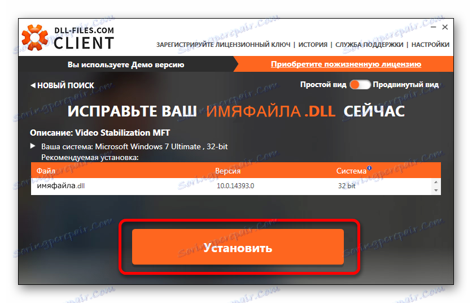The height and width of the screenshot is (303, 472).
Task: Open the СЛУЖБА ПОДДЕРЖКИ menu item
Action: [369, 45]
